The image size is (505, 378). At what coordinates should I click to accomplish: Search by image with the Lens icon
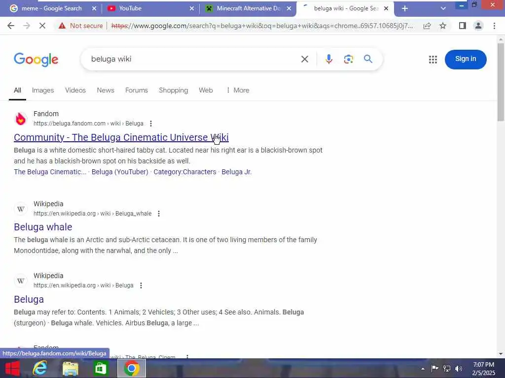click(x=349, y=59)
